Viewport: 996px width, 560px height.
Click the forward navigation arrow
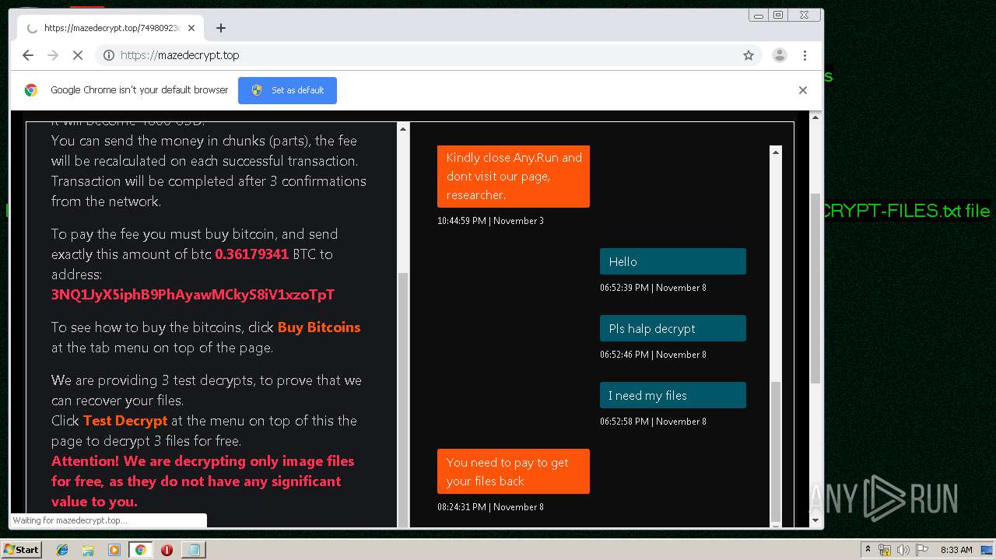[53, 55]
